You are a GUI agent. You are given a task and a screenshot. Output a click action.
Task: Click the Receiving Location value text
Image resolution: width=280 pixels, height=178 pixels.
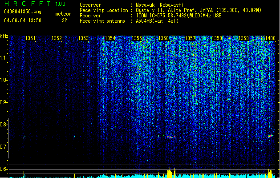[199, 10]
